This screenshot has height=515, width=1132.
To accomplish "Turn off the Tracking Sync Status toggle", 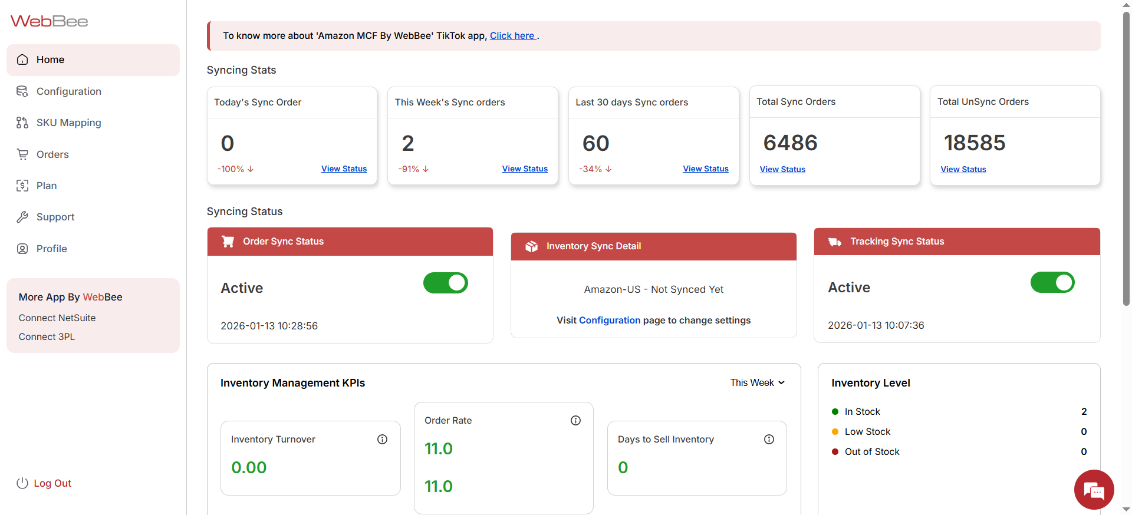I will pos(1052,282).
